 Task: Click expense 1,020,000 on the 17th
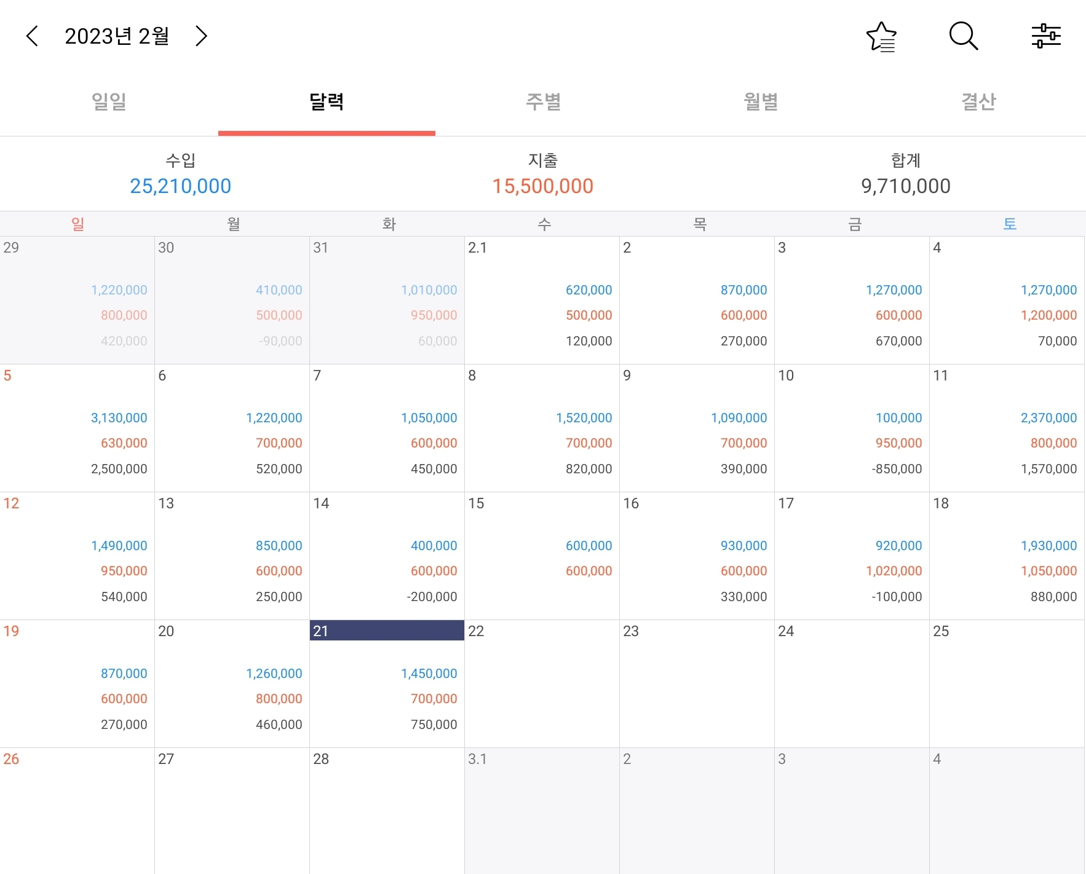[894, 571]
